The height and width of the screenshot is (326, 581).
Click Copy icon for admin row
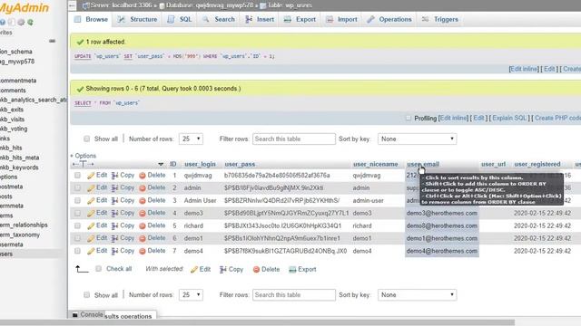115,188
